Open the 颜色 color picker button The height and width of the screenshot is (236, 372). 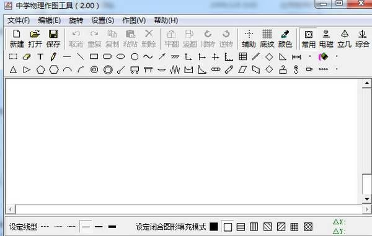point(285,39)
